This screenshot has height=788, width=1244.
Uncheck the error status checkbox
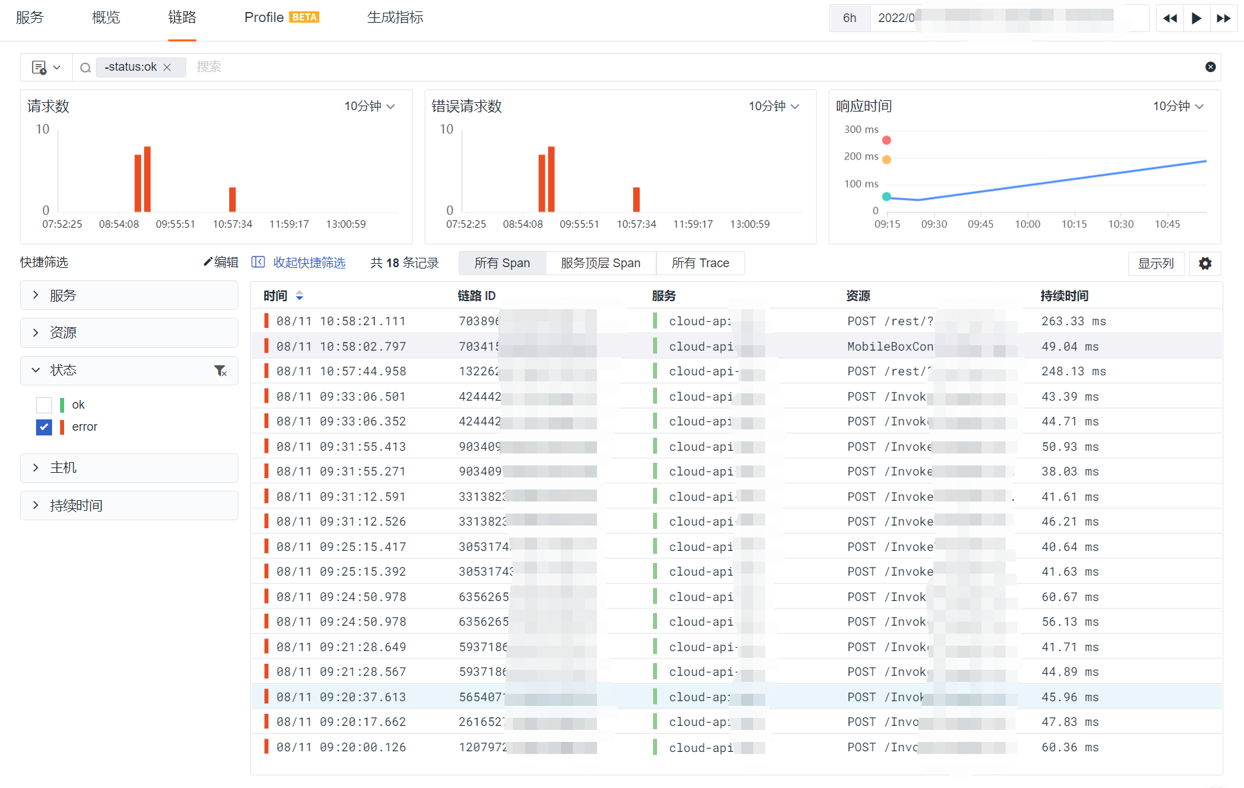tap(44, 427)
